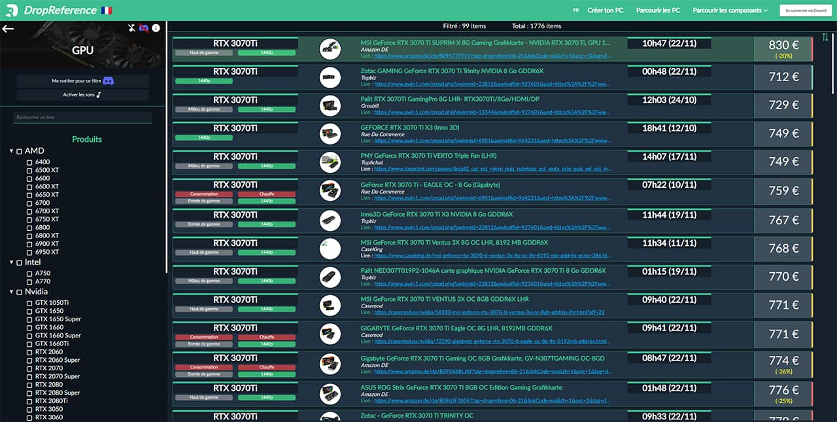Check the A770 filter checkbox

coord(29,281)
